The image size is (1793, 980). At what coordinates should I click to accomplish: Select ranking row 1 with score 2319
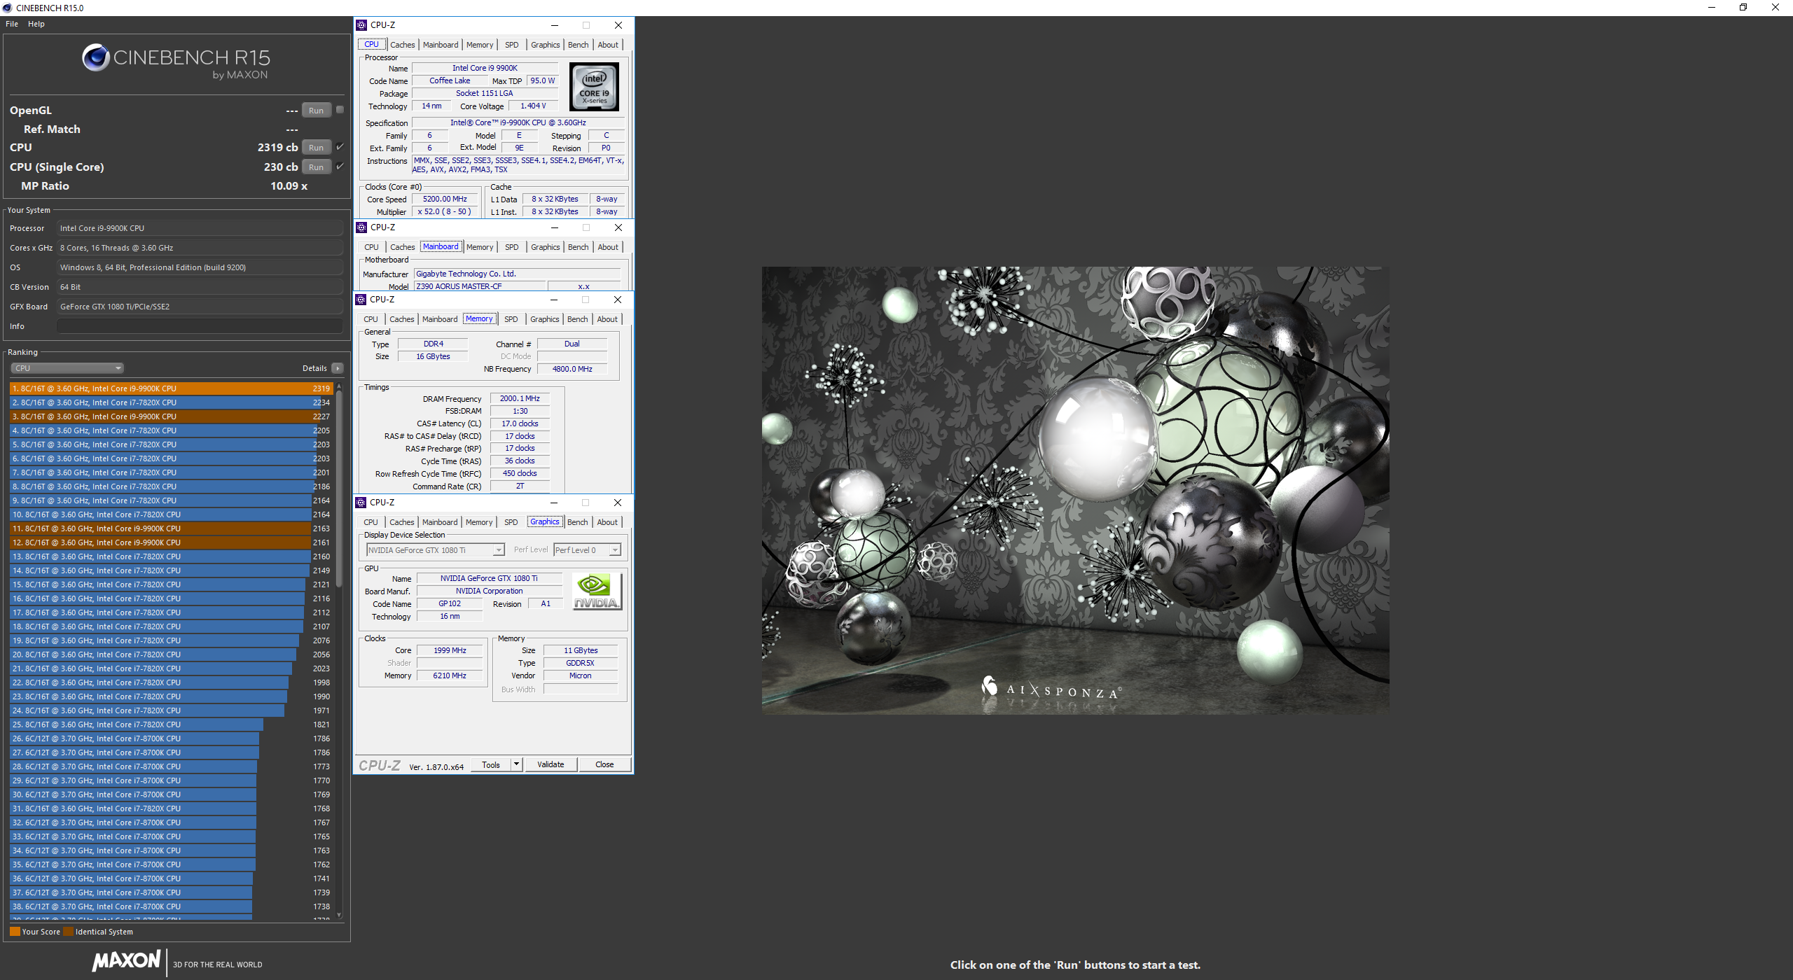coord(171,388)
